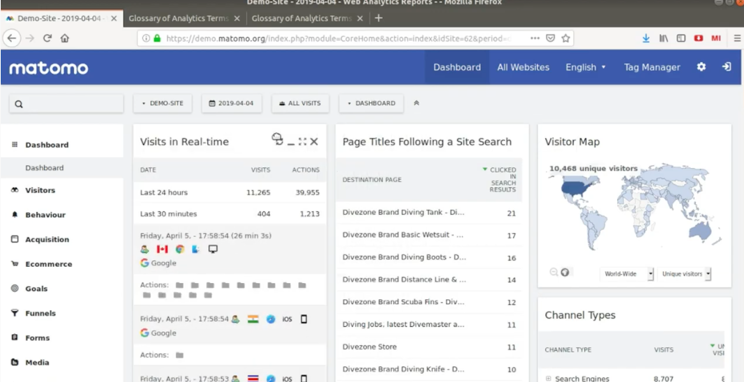Bookmark this page with the star icon
This screenshot has width=744, height=382.
pyautogui.click(x=565, y=38)
